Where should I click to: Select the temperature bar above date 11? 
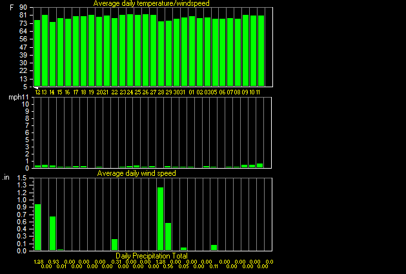point(261,51)
